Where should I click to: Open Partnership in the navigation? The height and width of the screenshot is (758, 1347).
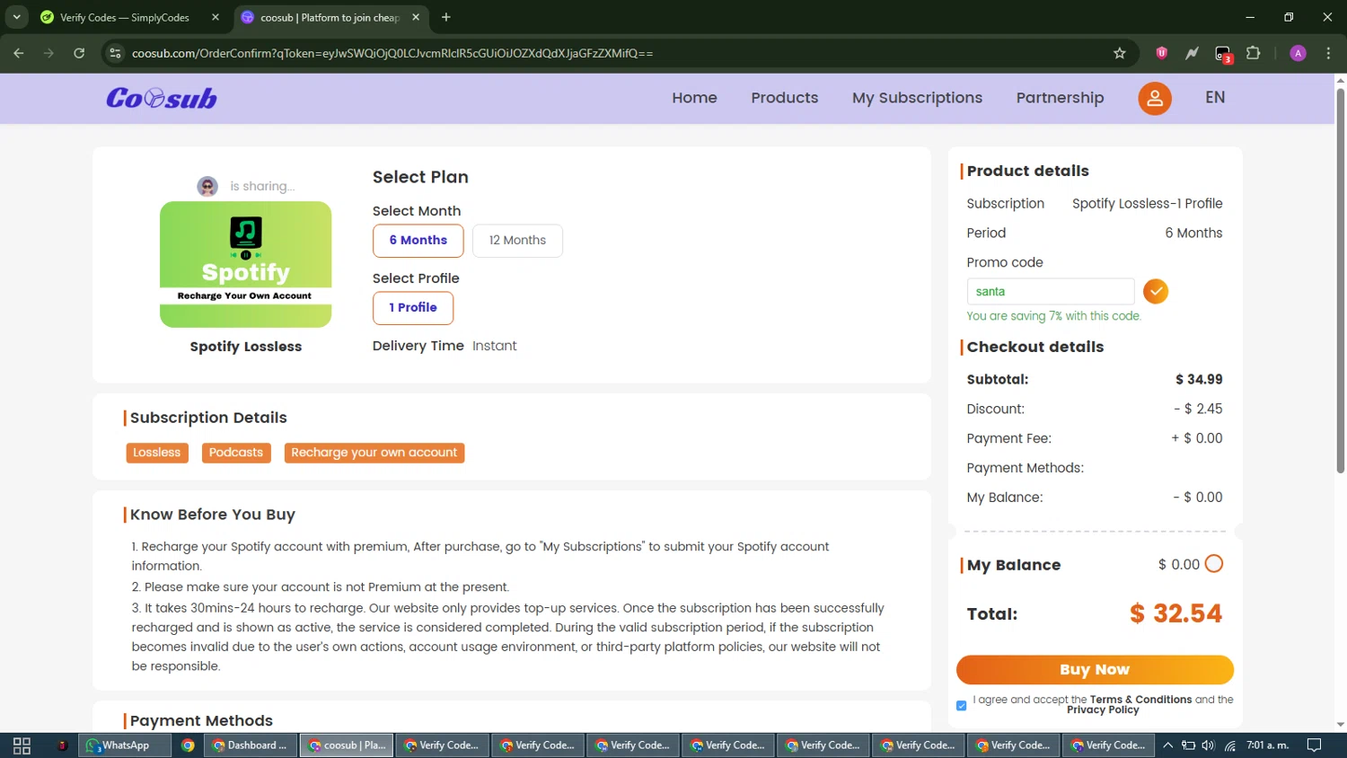tap(1060, 98)
